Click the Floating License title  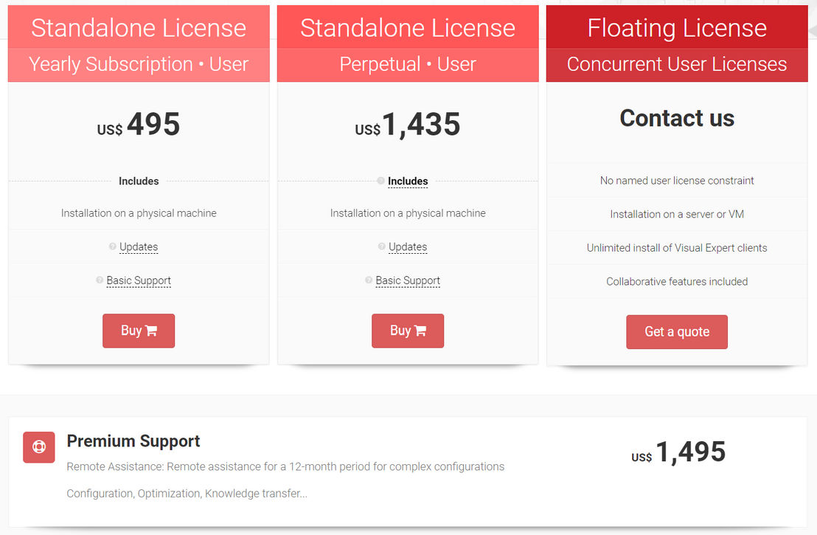[x=677, y=27]
